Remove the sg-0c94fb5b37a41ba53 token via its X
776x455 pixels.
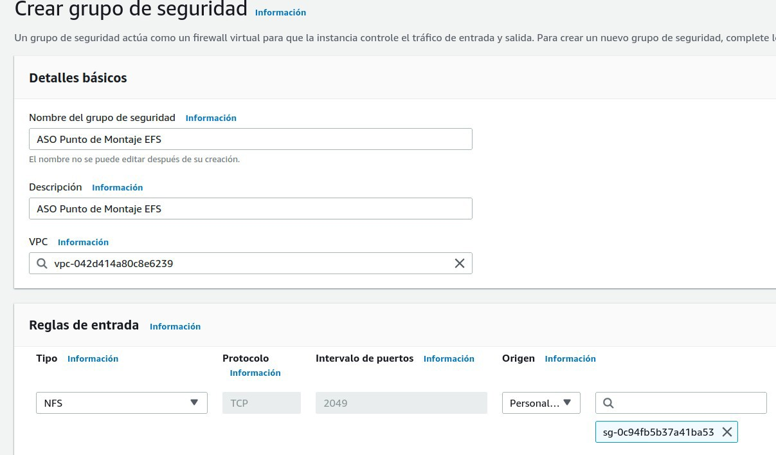726,432
